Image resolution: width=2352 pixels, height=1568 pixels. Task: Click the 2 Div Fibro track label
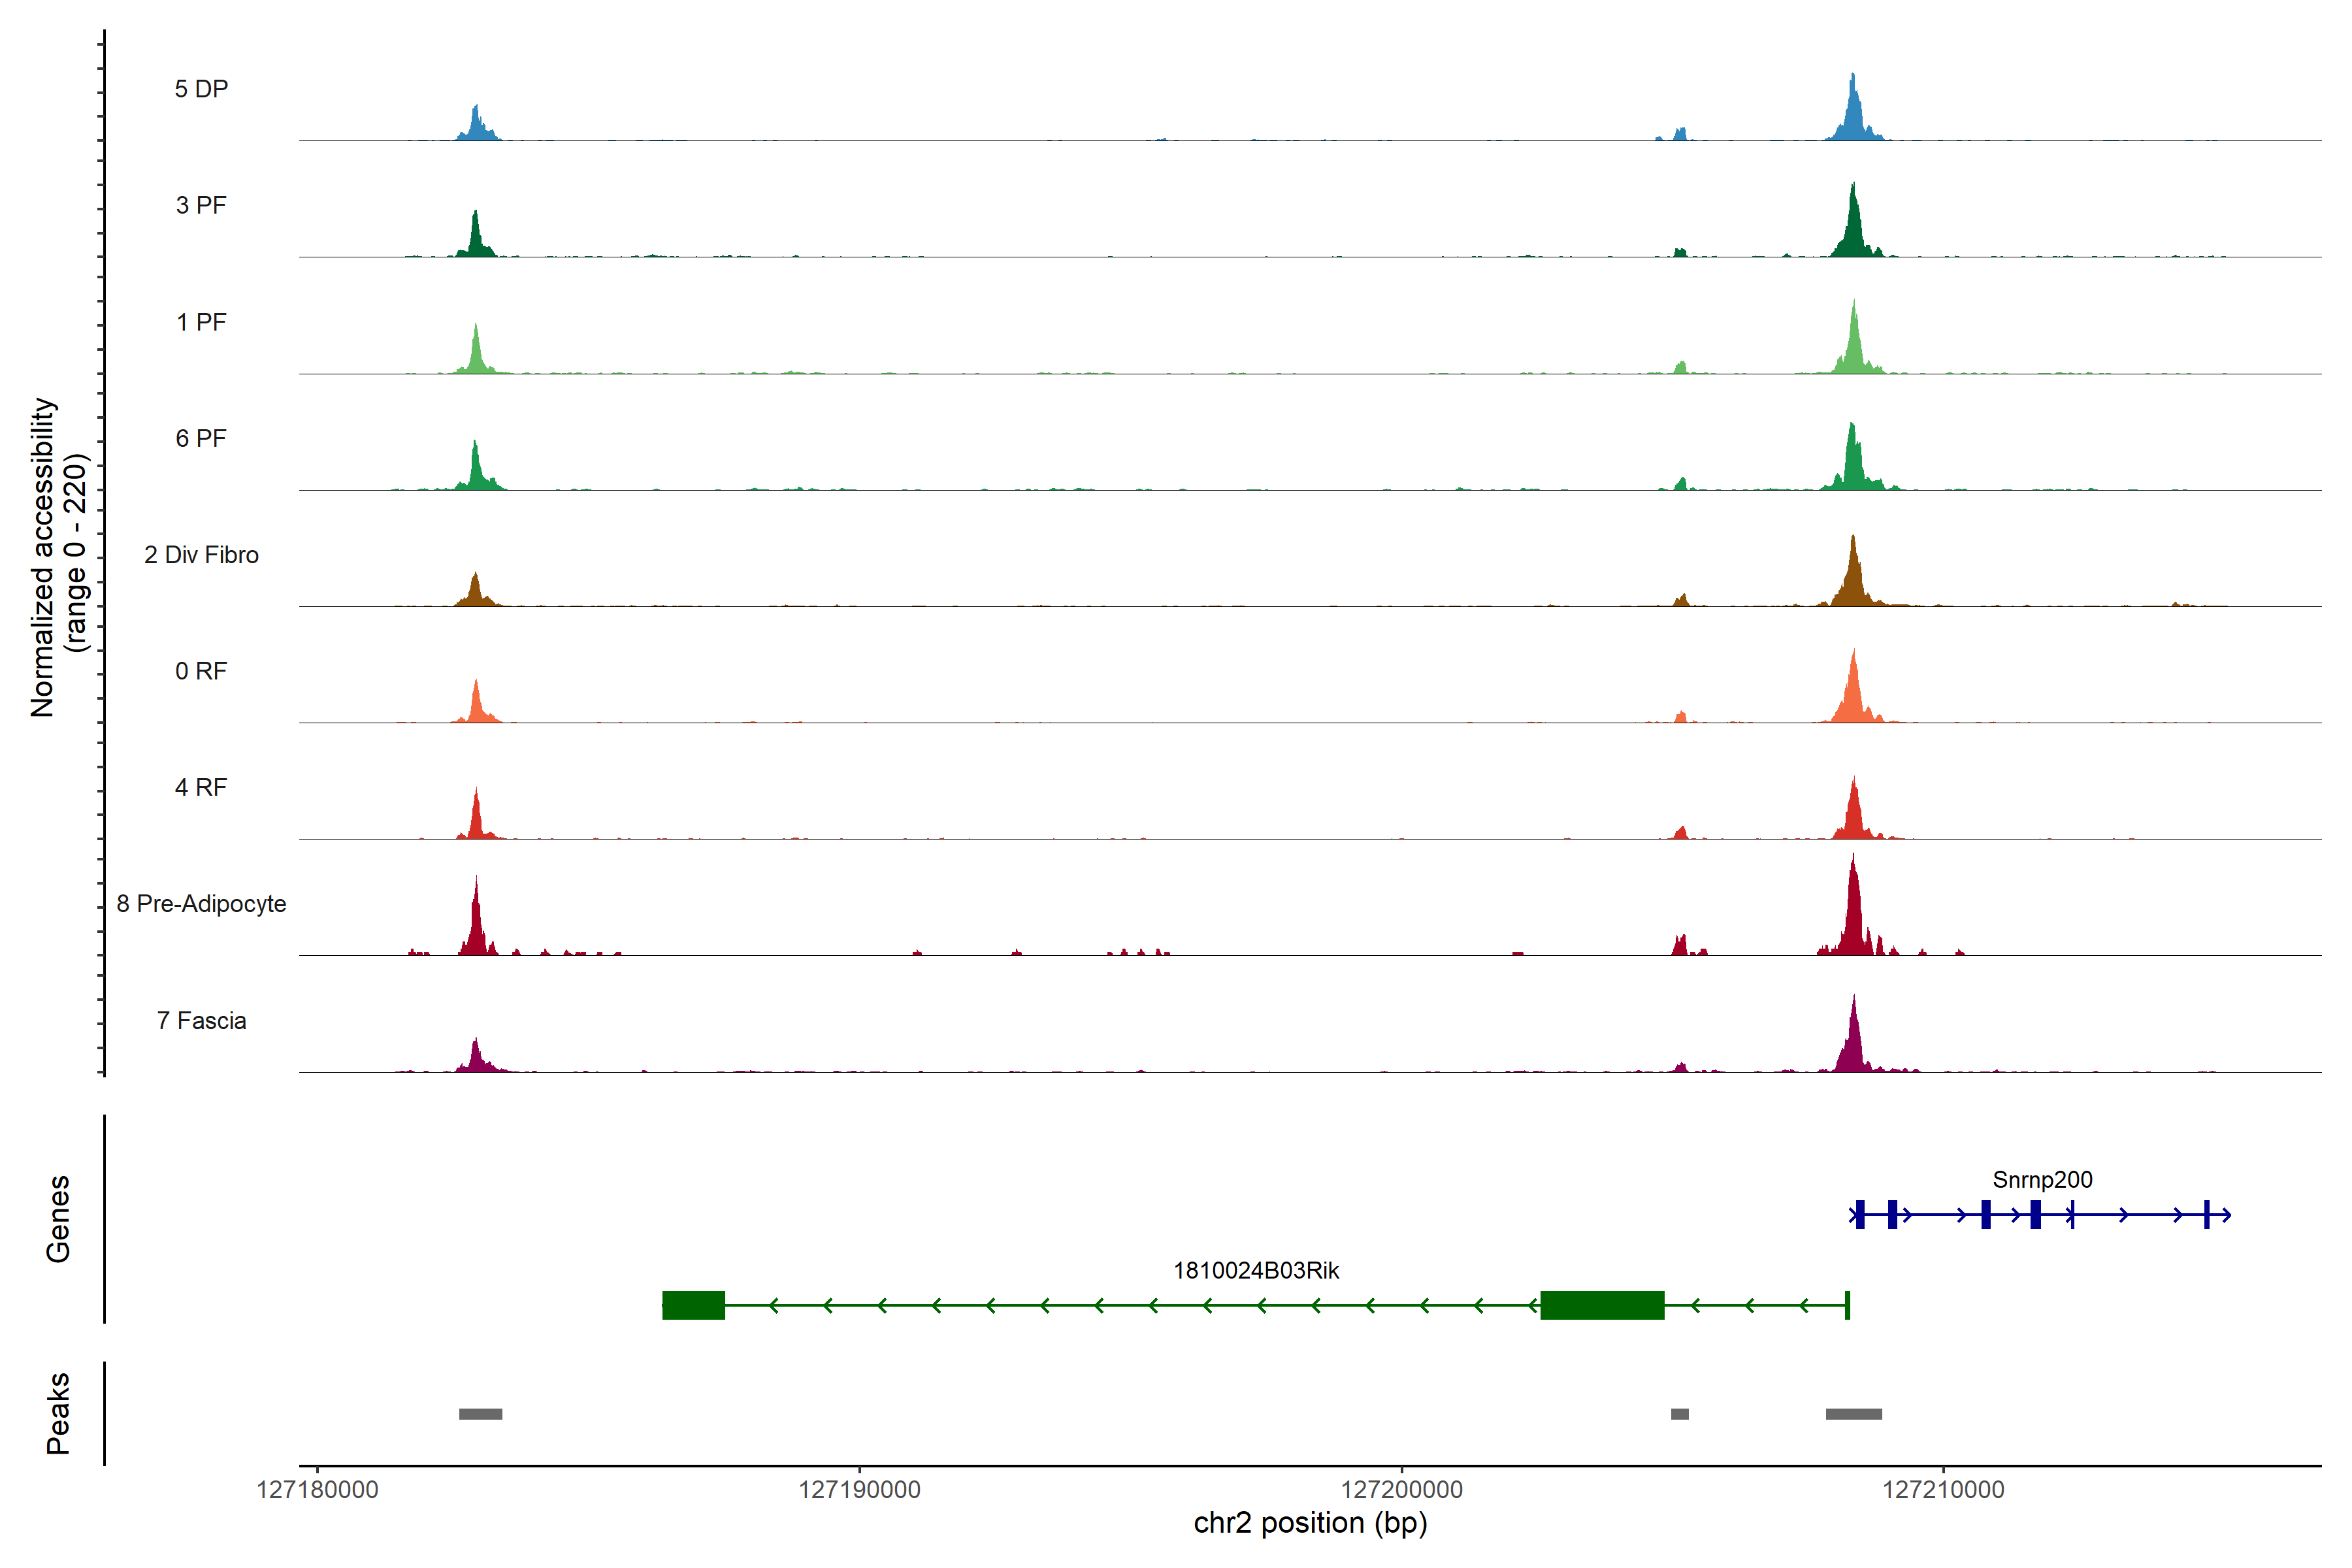point(201,554)
